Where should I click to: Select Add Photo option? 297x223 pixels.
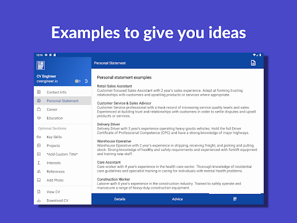point(63,180)
